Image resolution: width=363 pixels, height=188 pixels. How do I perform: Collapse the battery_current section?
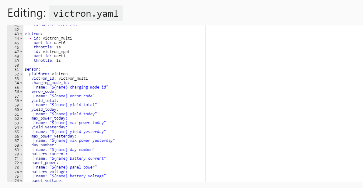tap(21, 154)
